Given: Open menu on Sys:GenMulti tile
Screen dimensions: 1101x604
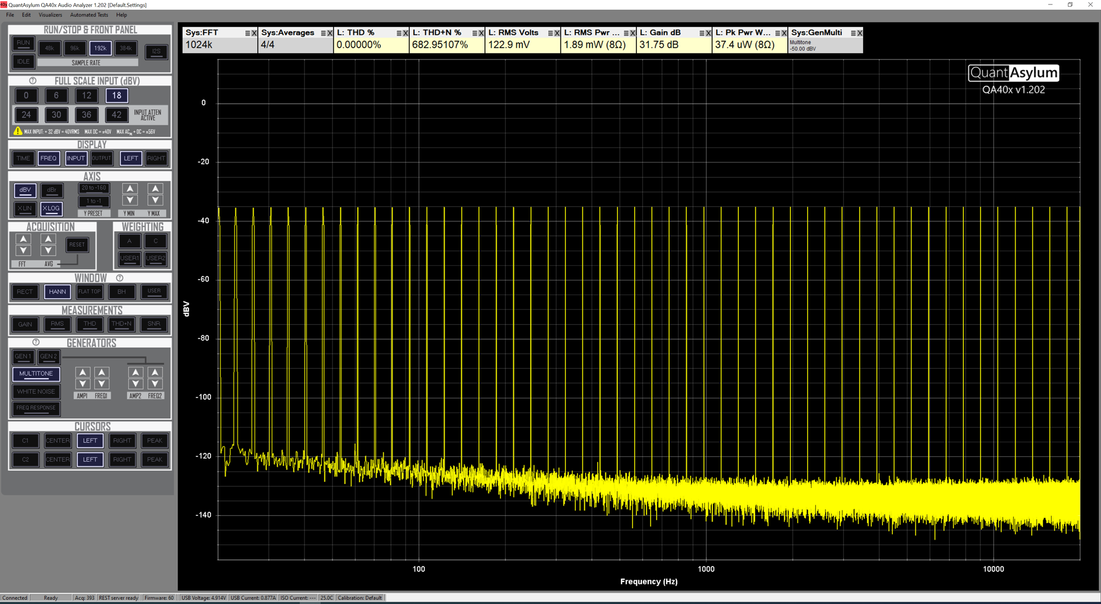Looking at the screenshot, I should 853,33.
